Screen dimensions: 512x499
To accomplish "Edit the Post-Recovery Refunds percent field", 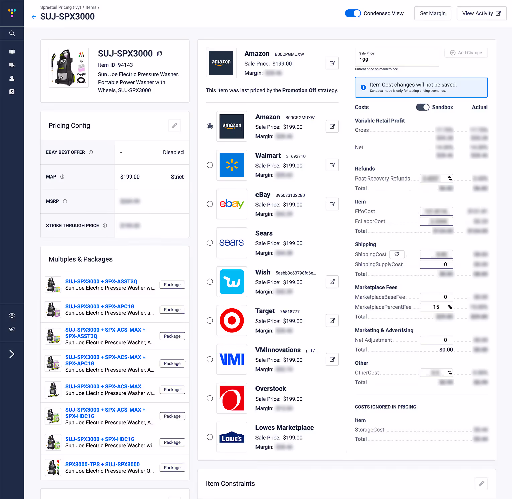I will click(x=436, y=179).
